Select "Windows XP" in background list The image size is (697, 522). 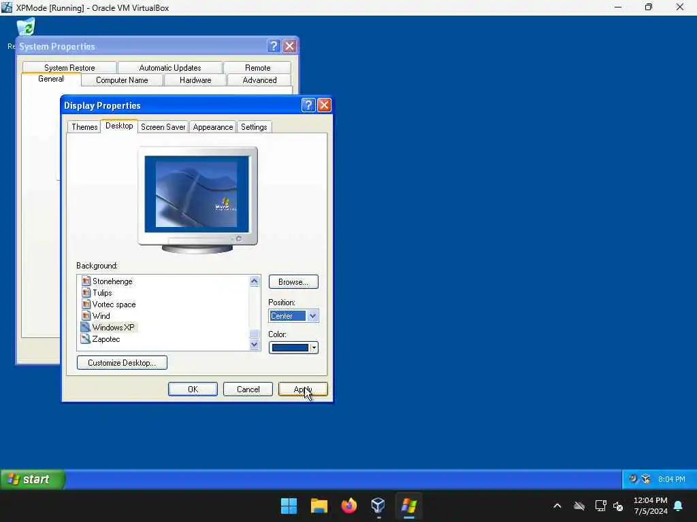point(114,327)
